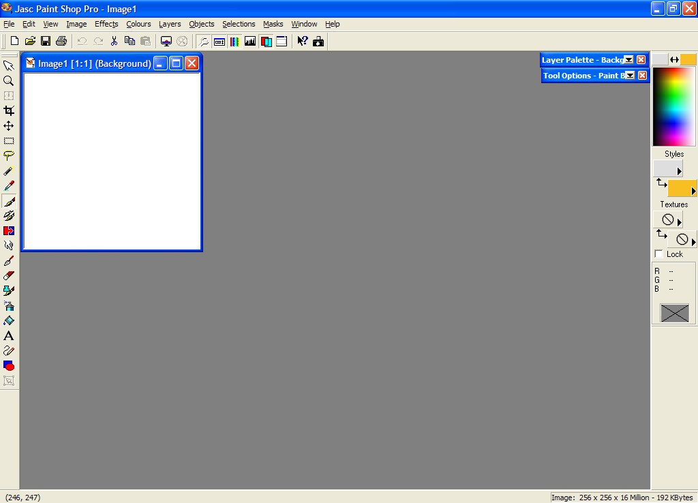This screenshot has height=503, width=698.
Task: Click the crossed-out colour preview box
Action: [x=674, y=313]
